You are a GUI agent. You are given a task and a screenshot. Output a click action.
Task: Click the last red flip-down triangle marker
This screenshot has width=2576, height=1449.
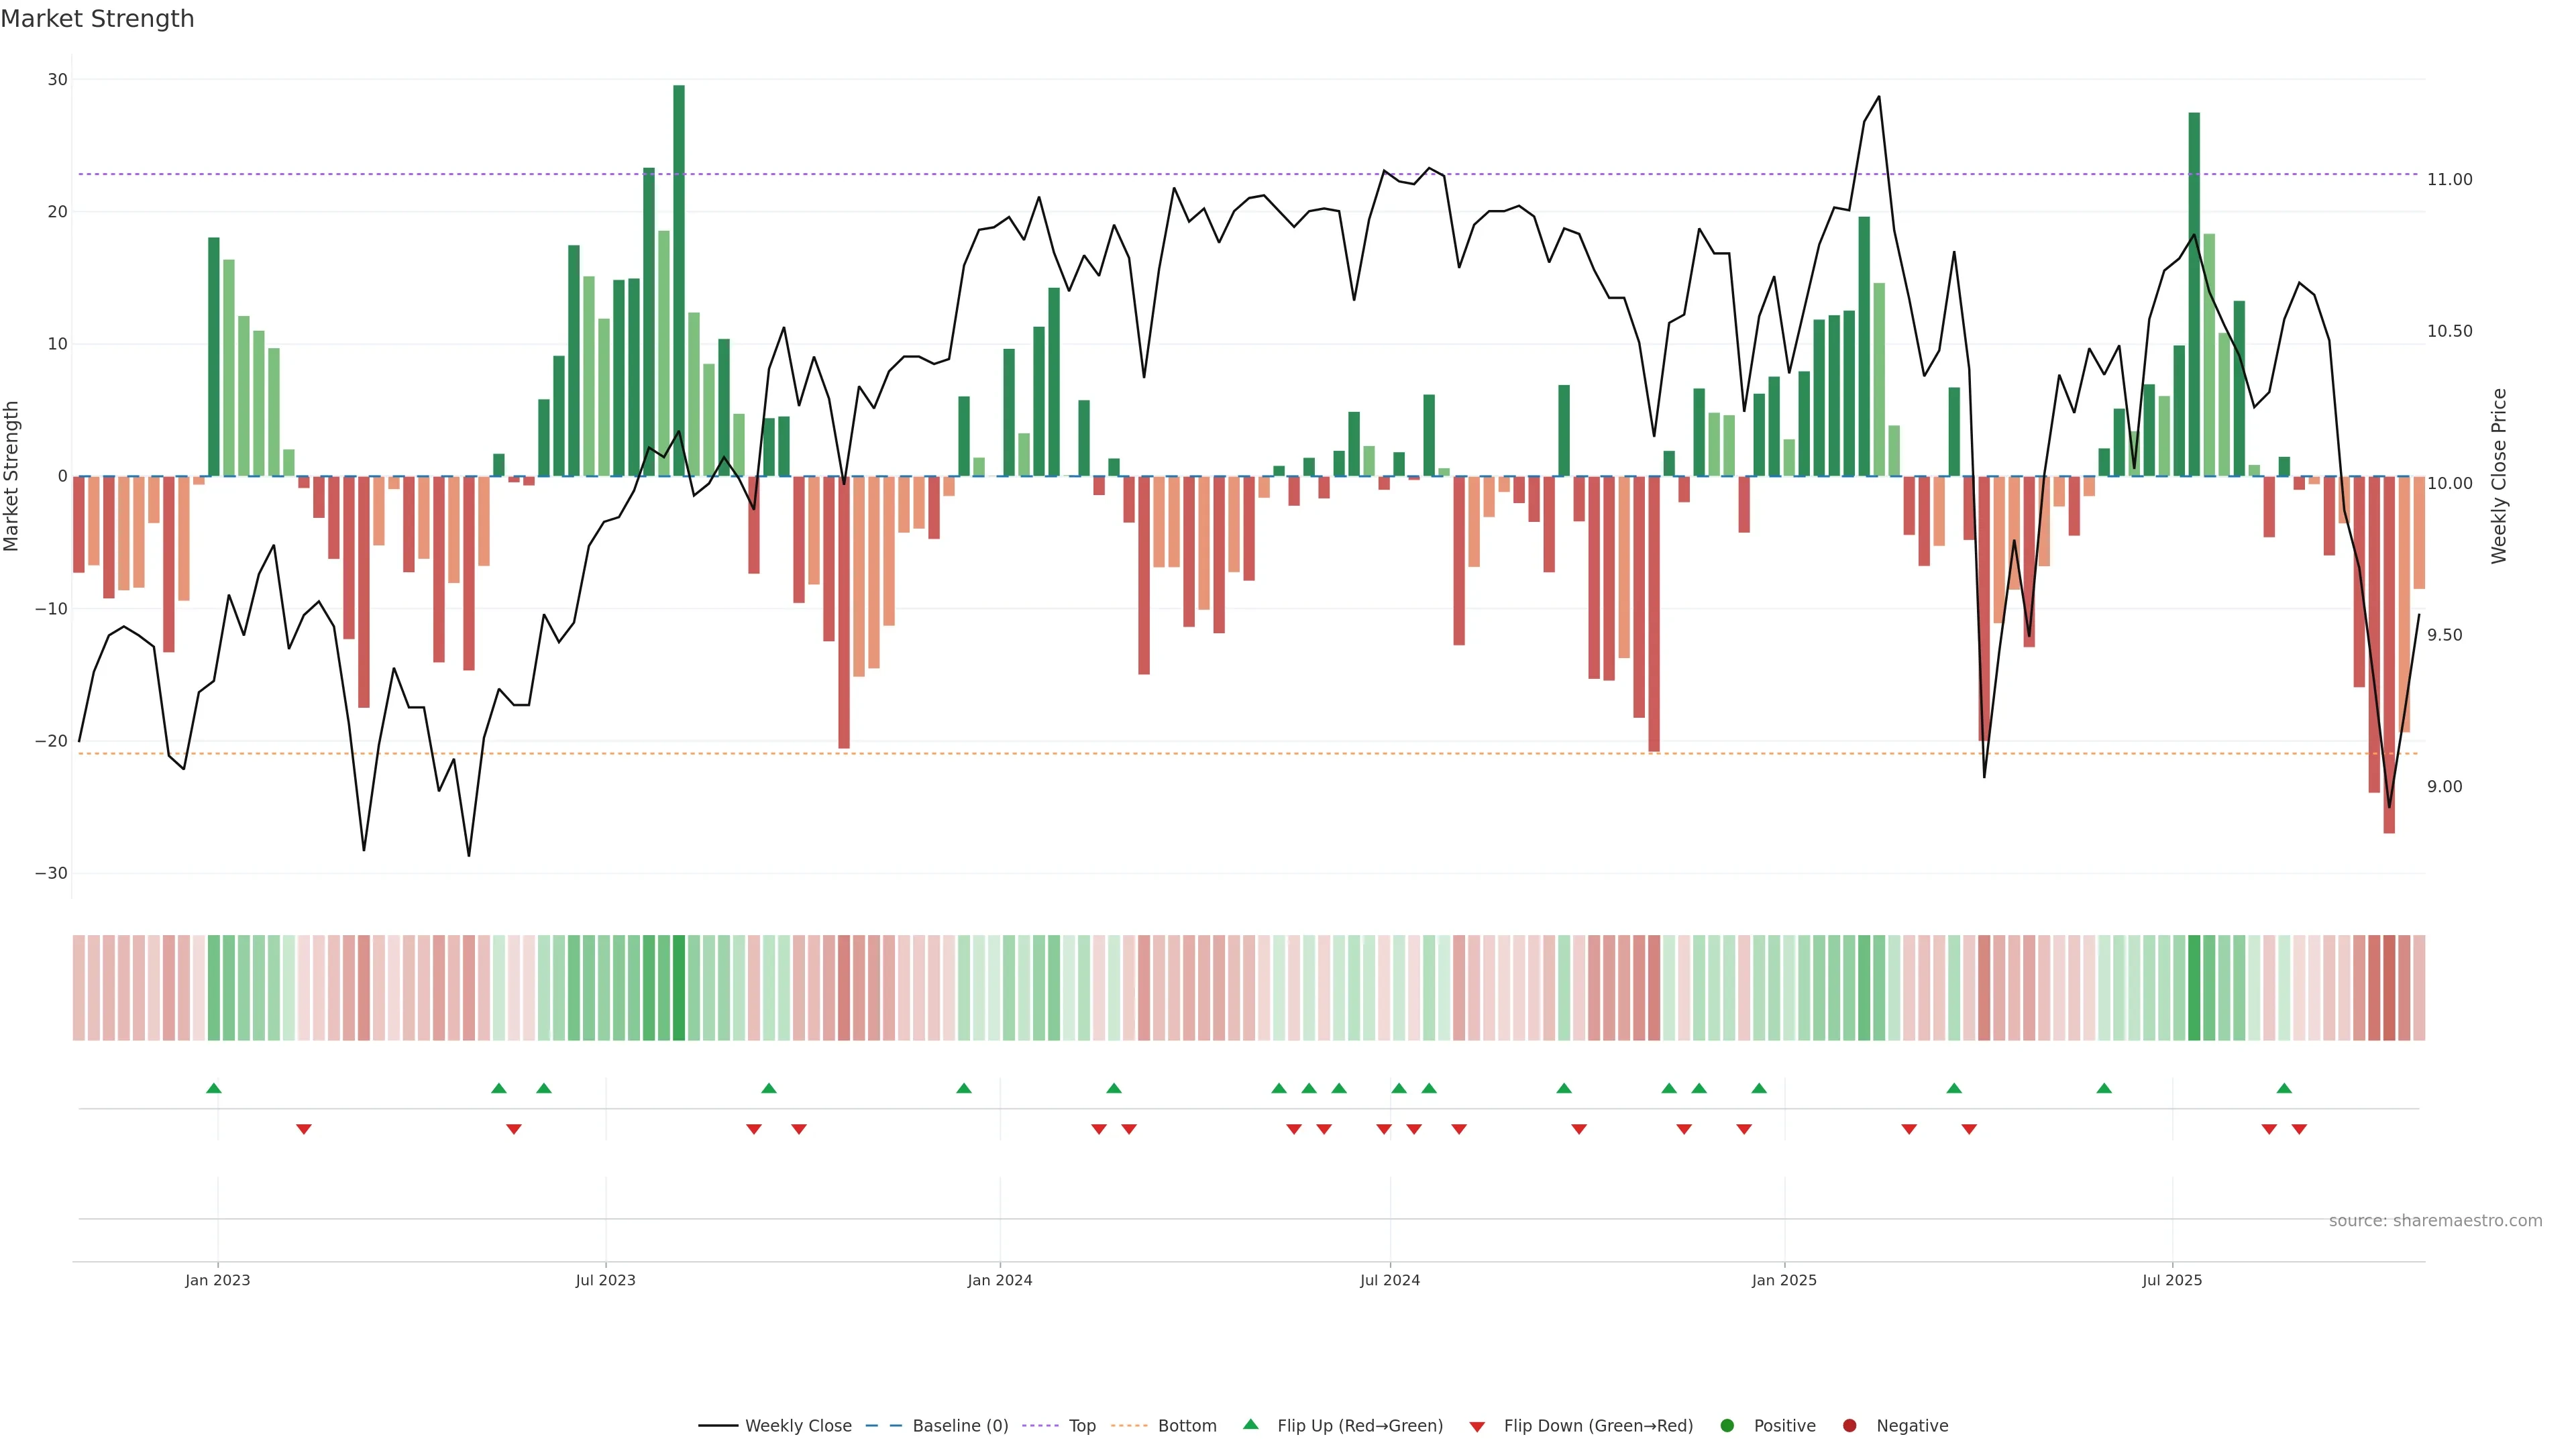pyautogui.click(x=2299, y=1129)
